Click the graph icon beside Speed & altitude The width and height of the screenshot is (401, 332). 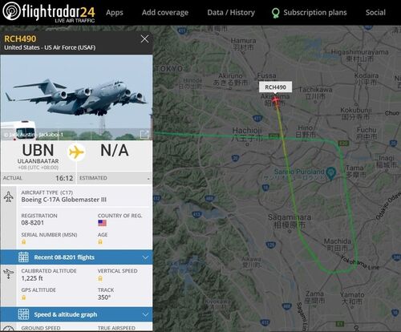(x=23, y=314)
